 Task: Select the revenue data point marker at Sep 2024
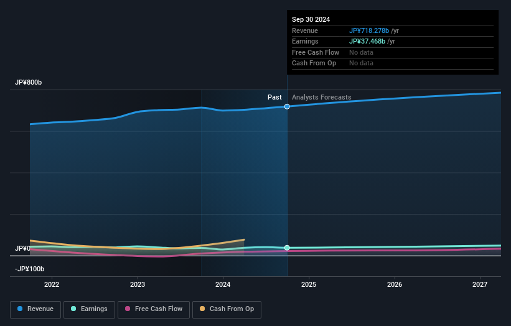287,106
